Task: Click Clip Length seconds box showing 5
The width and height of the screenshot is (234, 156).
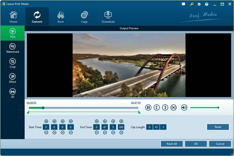Action: click(x=163, y=127)
